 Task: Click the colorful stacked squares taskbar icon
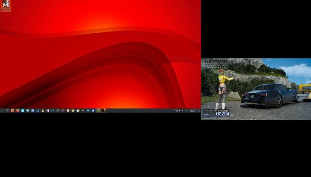[63, 110]
